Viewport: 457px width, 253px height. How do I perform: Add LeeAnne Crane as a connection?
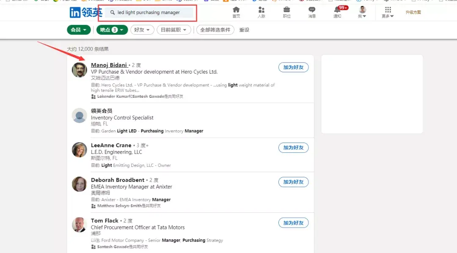pos(294,148)
